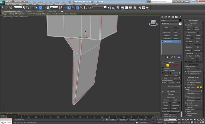
Task: Select the Face constraint radio button
Action: 186,29
